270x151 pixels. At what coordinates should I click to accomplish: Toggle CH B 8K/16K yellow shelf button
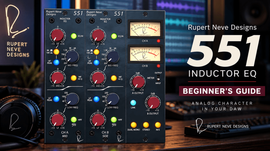pos(97,52)
